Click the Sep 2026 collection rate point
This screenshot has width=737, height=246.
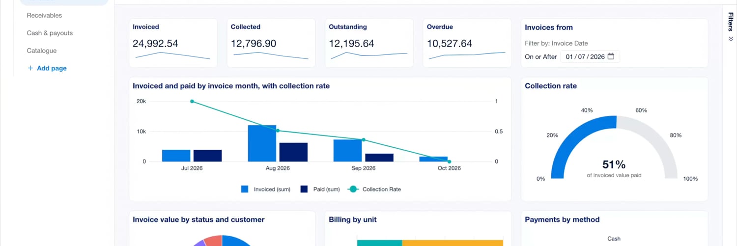(x=364, y=140)
